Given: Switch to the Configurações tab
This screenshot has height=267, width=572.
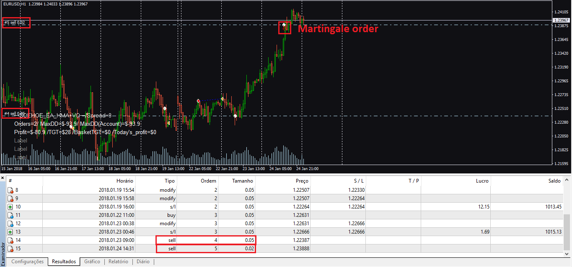Looking at the screenshot, I should click(27, 262).
